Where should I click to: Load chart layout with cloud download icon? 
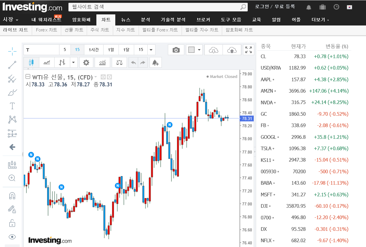213,50
